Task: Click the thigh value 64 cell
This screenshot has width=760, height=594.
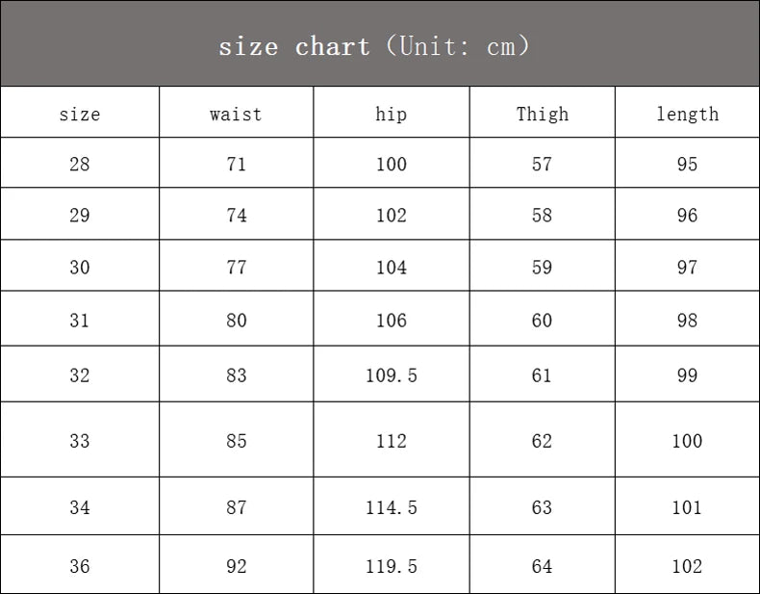Action: (542, 566)
